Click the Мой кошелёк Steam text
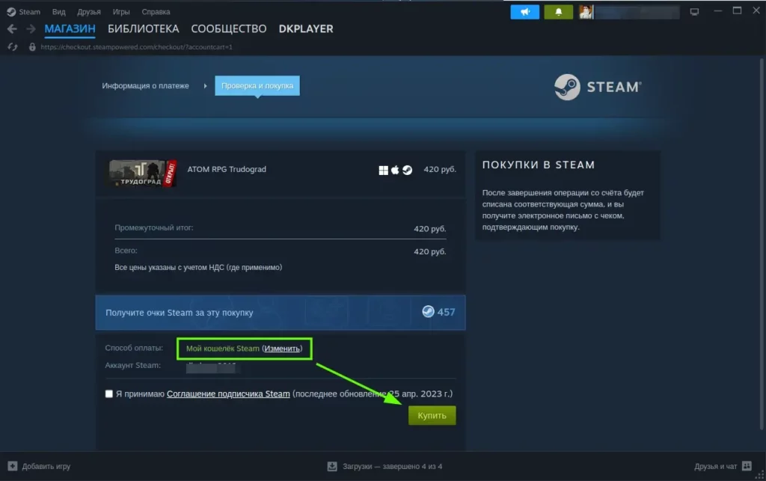 223,349
